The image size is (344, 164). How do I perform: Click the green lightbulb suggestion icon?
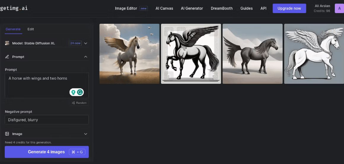coord(74,92)
